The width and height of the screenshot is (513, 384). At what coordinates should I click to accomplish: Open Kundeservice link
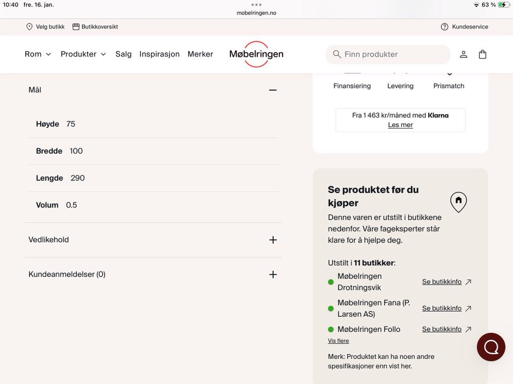470,27
